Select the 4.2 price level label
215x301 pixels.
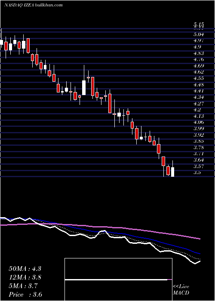[197, 110]
